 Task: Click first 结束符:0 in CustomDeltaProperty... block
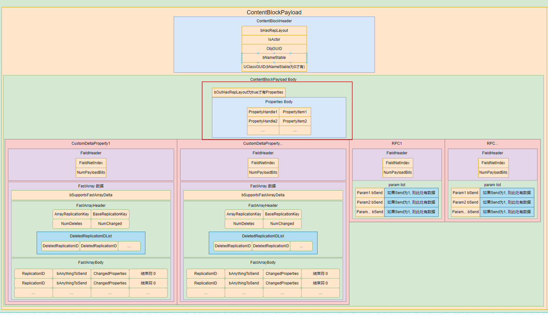(x=320, y=274)
